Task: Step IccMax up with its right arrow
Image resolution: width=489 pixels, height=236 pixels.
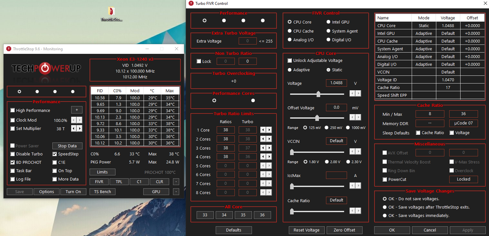Action: tap(358, 186)
